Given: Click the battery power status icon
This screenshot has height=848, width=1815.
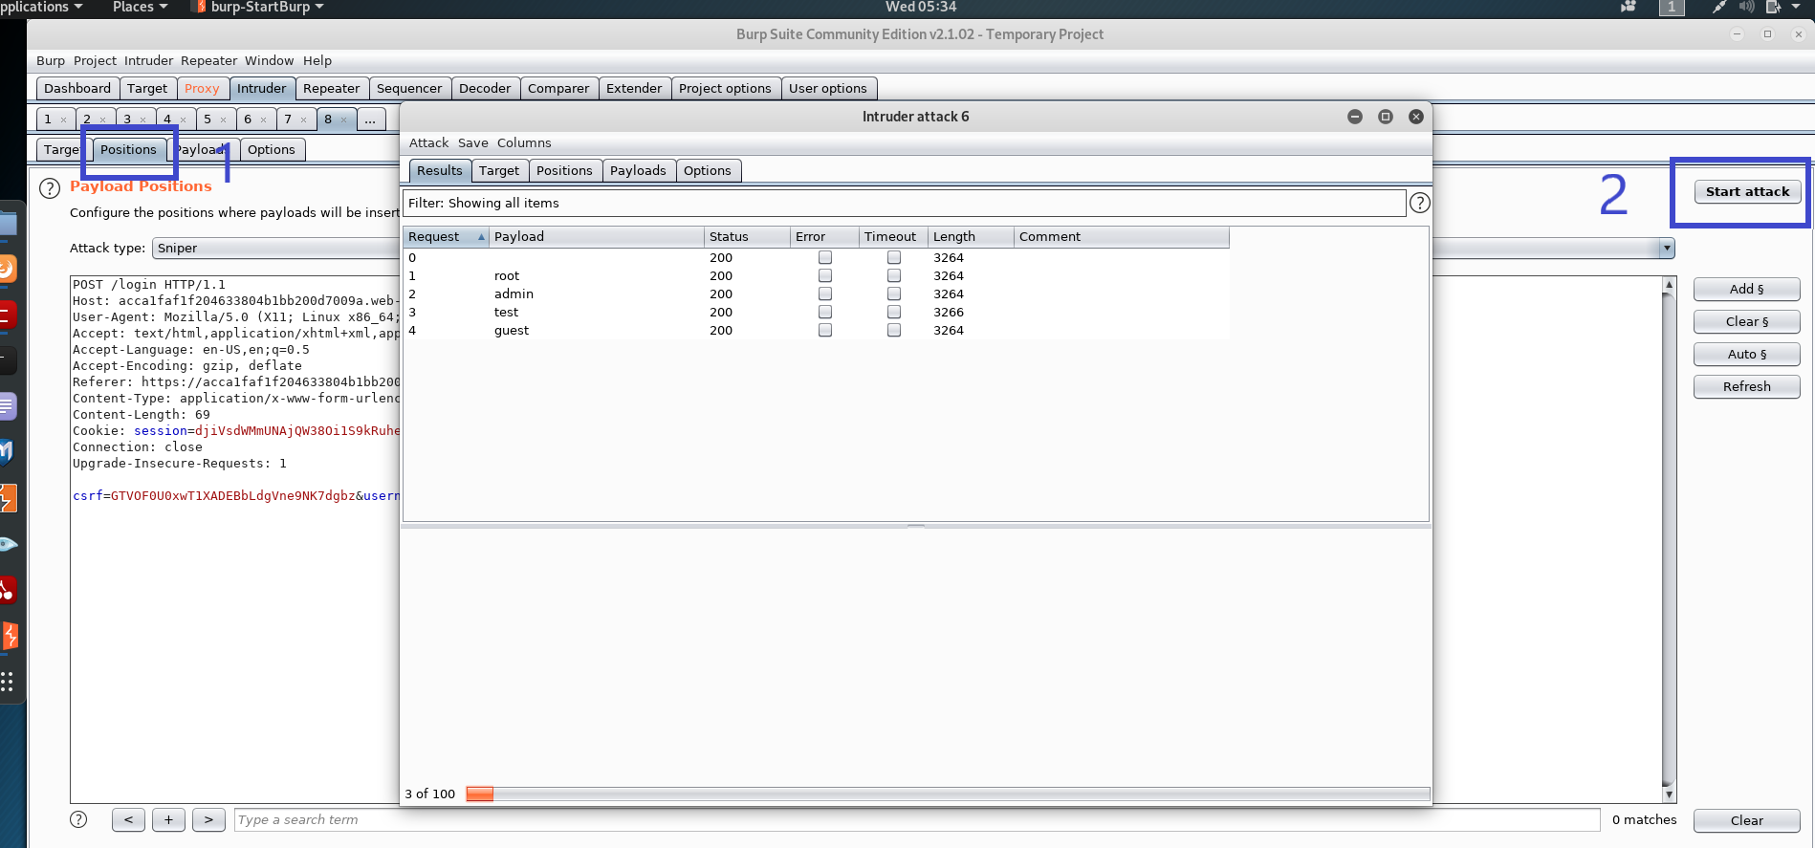Looking at the screenshot, I should [x=1773, y=7].
